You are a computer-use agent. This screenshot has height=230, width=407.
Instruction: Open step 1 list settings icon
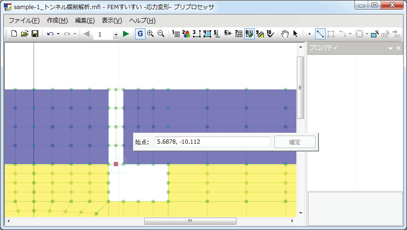tap(176, 34)
